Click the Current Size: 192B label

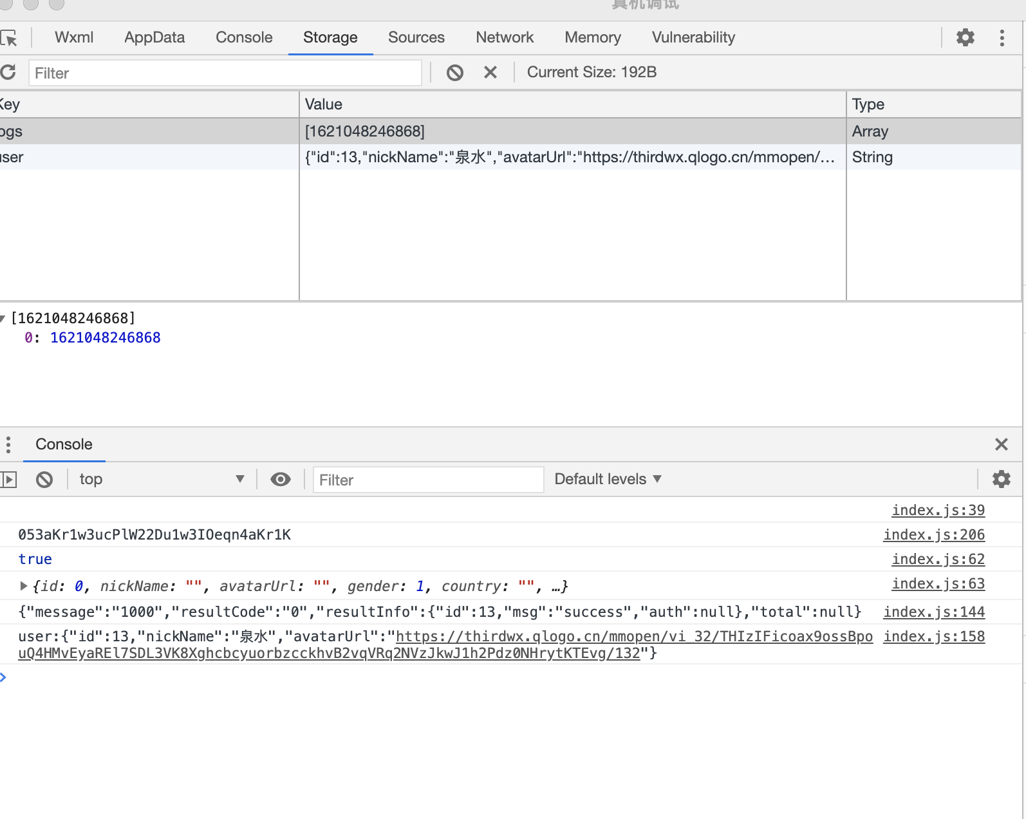click(x=592, y=72)
